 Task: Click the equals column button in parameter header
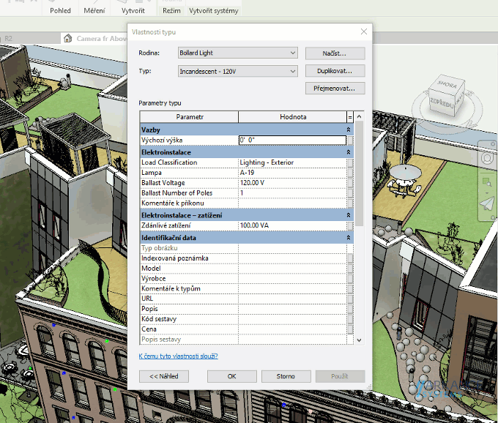[349, 117]
